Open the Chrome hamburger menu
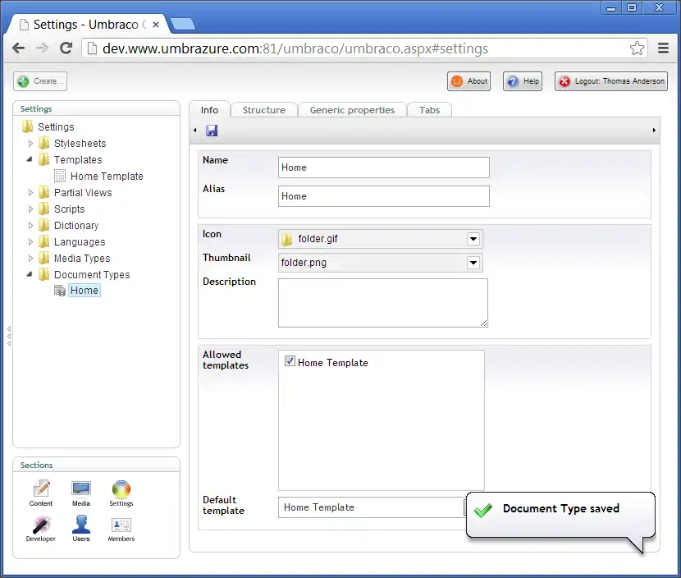Screen dimensions: 681x578 pyautogui.click(x=663, y=48)
